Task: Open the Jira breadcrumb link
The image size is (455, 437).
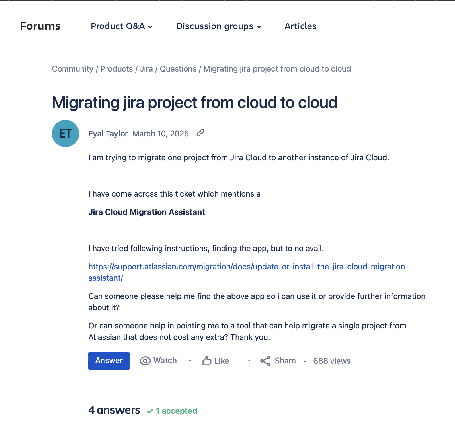Action: tap(146, 69)
